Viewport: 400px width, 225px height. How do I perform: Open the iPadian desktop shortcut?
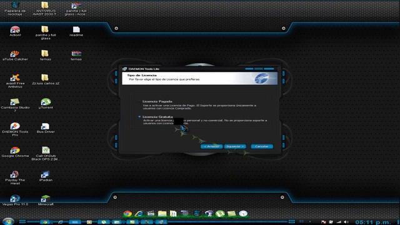46,176
